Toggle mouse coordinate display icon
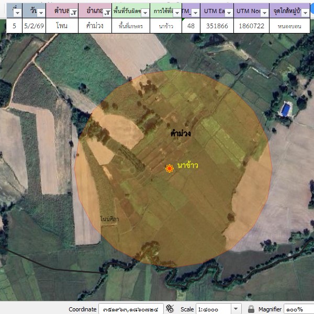314x314 pixels. (x=170, y=309)
